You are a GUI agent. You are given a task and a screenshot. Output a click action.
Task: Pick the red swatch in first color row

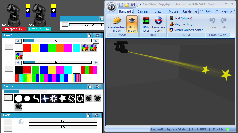(27, 48)
